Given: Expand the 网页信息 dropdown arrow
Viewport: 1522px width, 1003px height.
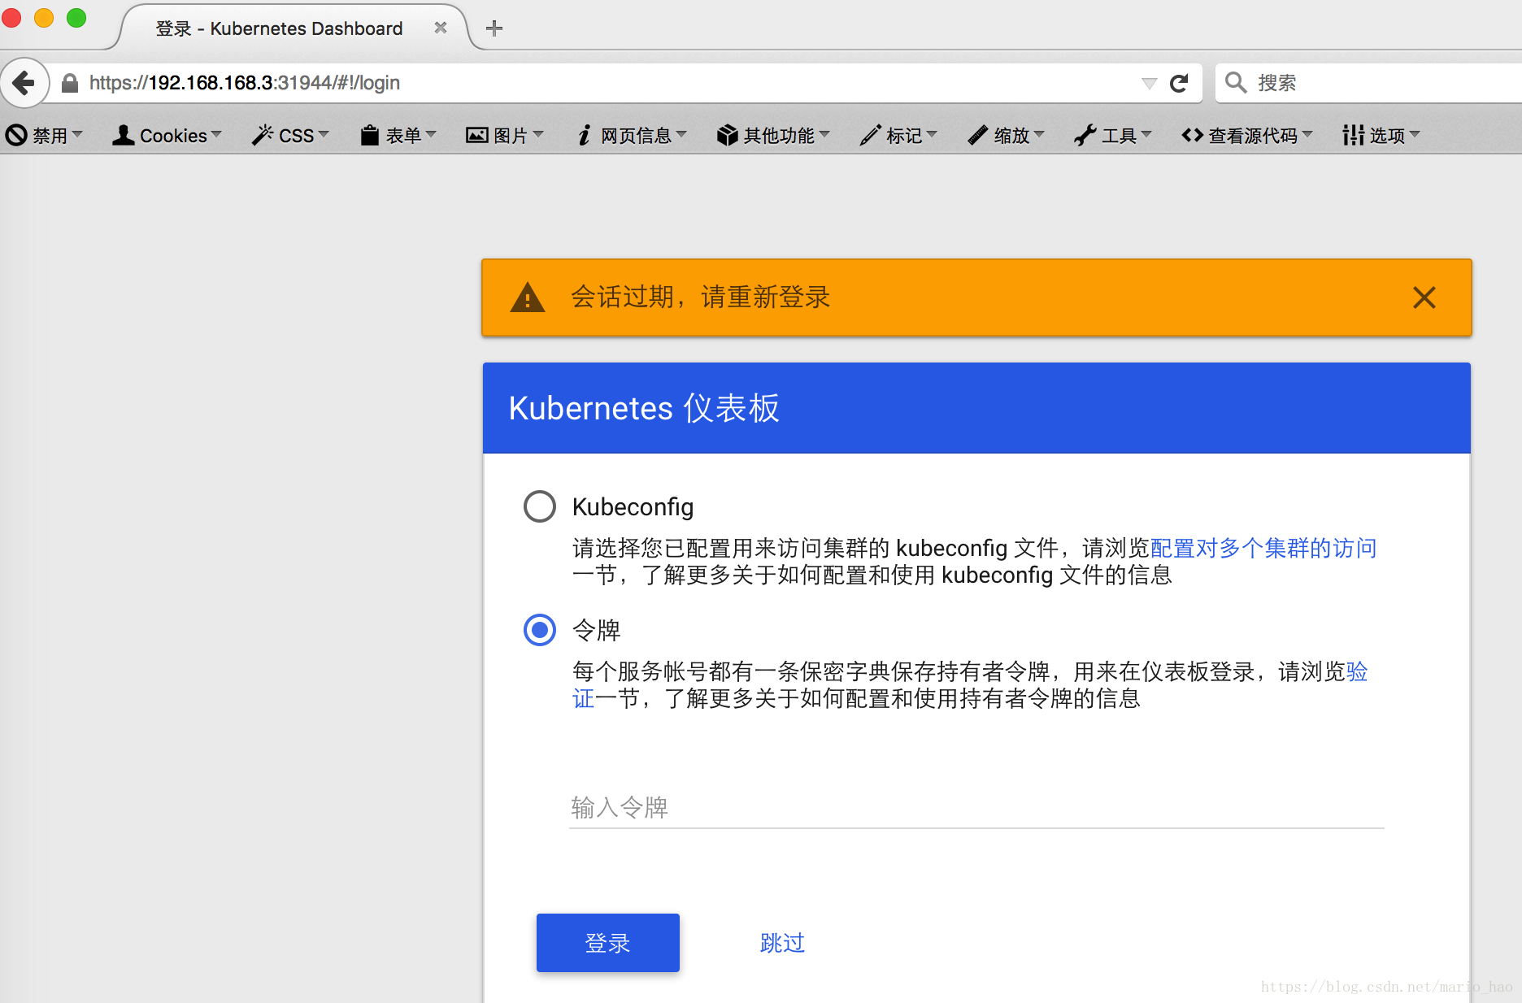Looking at the screenshot, I should click(x=681, y=134).
